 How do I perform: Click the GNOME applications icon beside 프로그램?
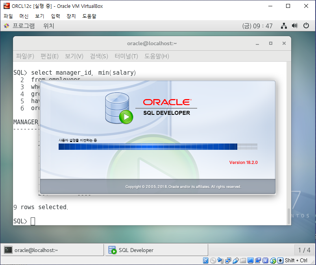pyautogui.click(x=6, y=26)
